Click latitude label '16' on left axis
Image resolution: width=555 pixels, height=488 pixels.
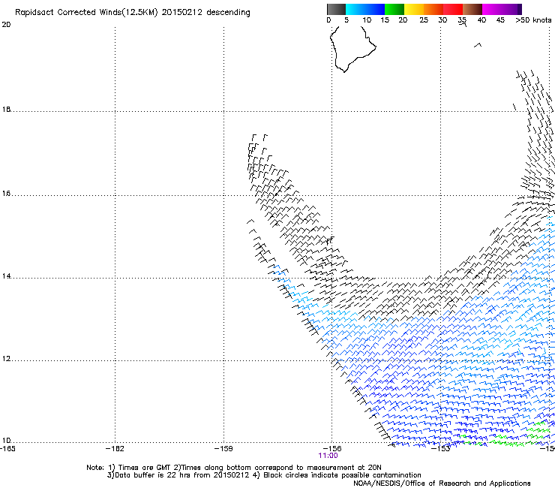(x=6, y=194)
